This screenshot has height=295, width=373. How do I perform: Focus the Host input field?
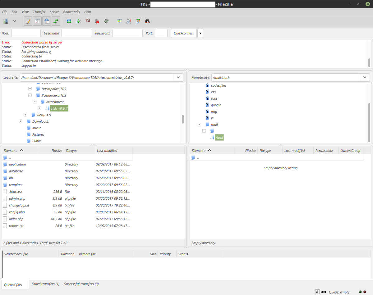[26, 33]
